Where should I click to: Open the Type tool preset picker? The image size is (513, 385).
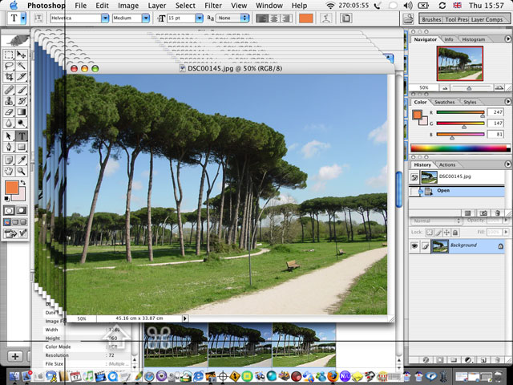23,18
